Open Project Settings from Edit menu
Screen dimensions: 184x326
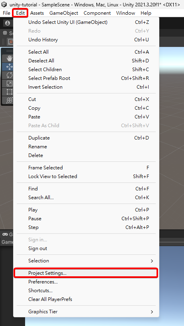coord(86,273)
